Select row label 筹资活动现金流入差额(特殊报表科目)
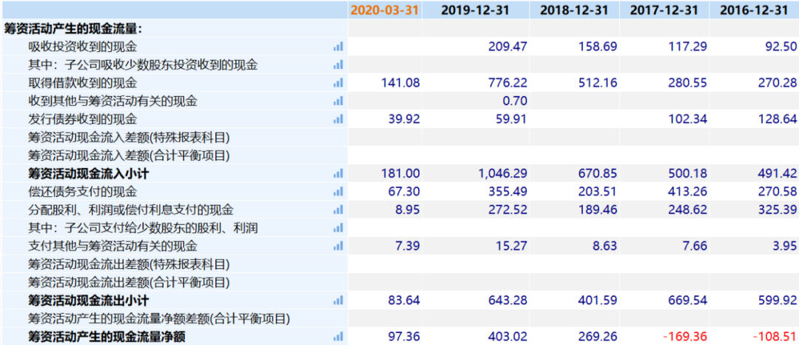Screen dimensions: 799x345 point(129,138)
